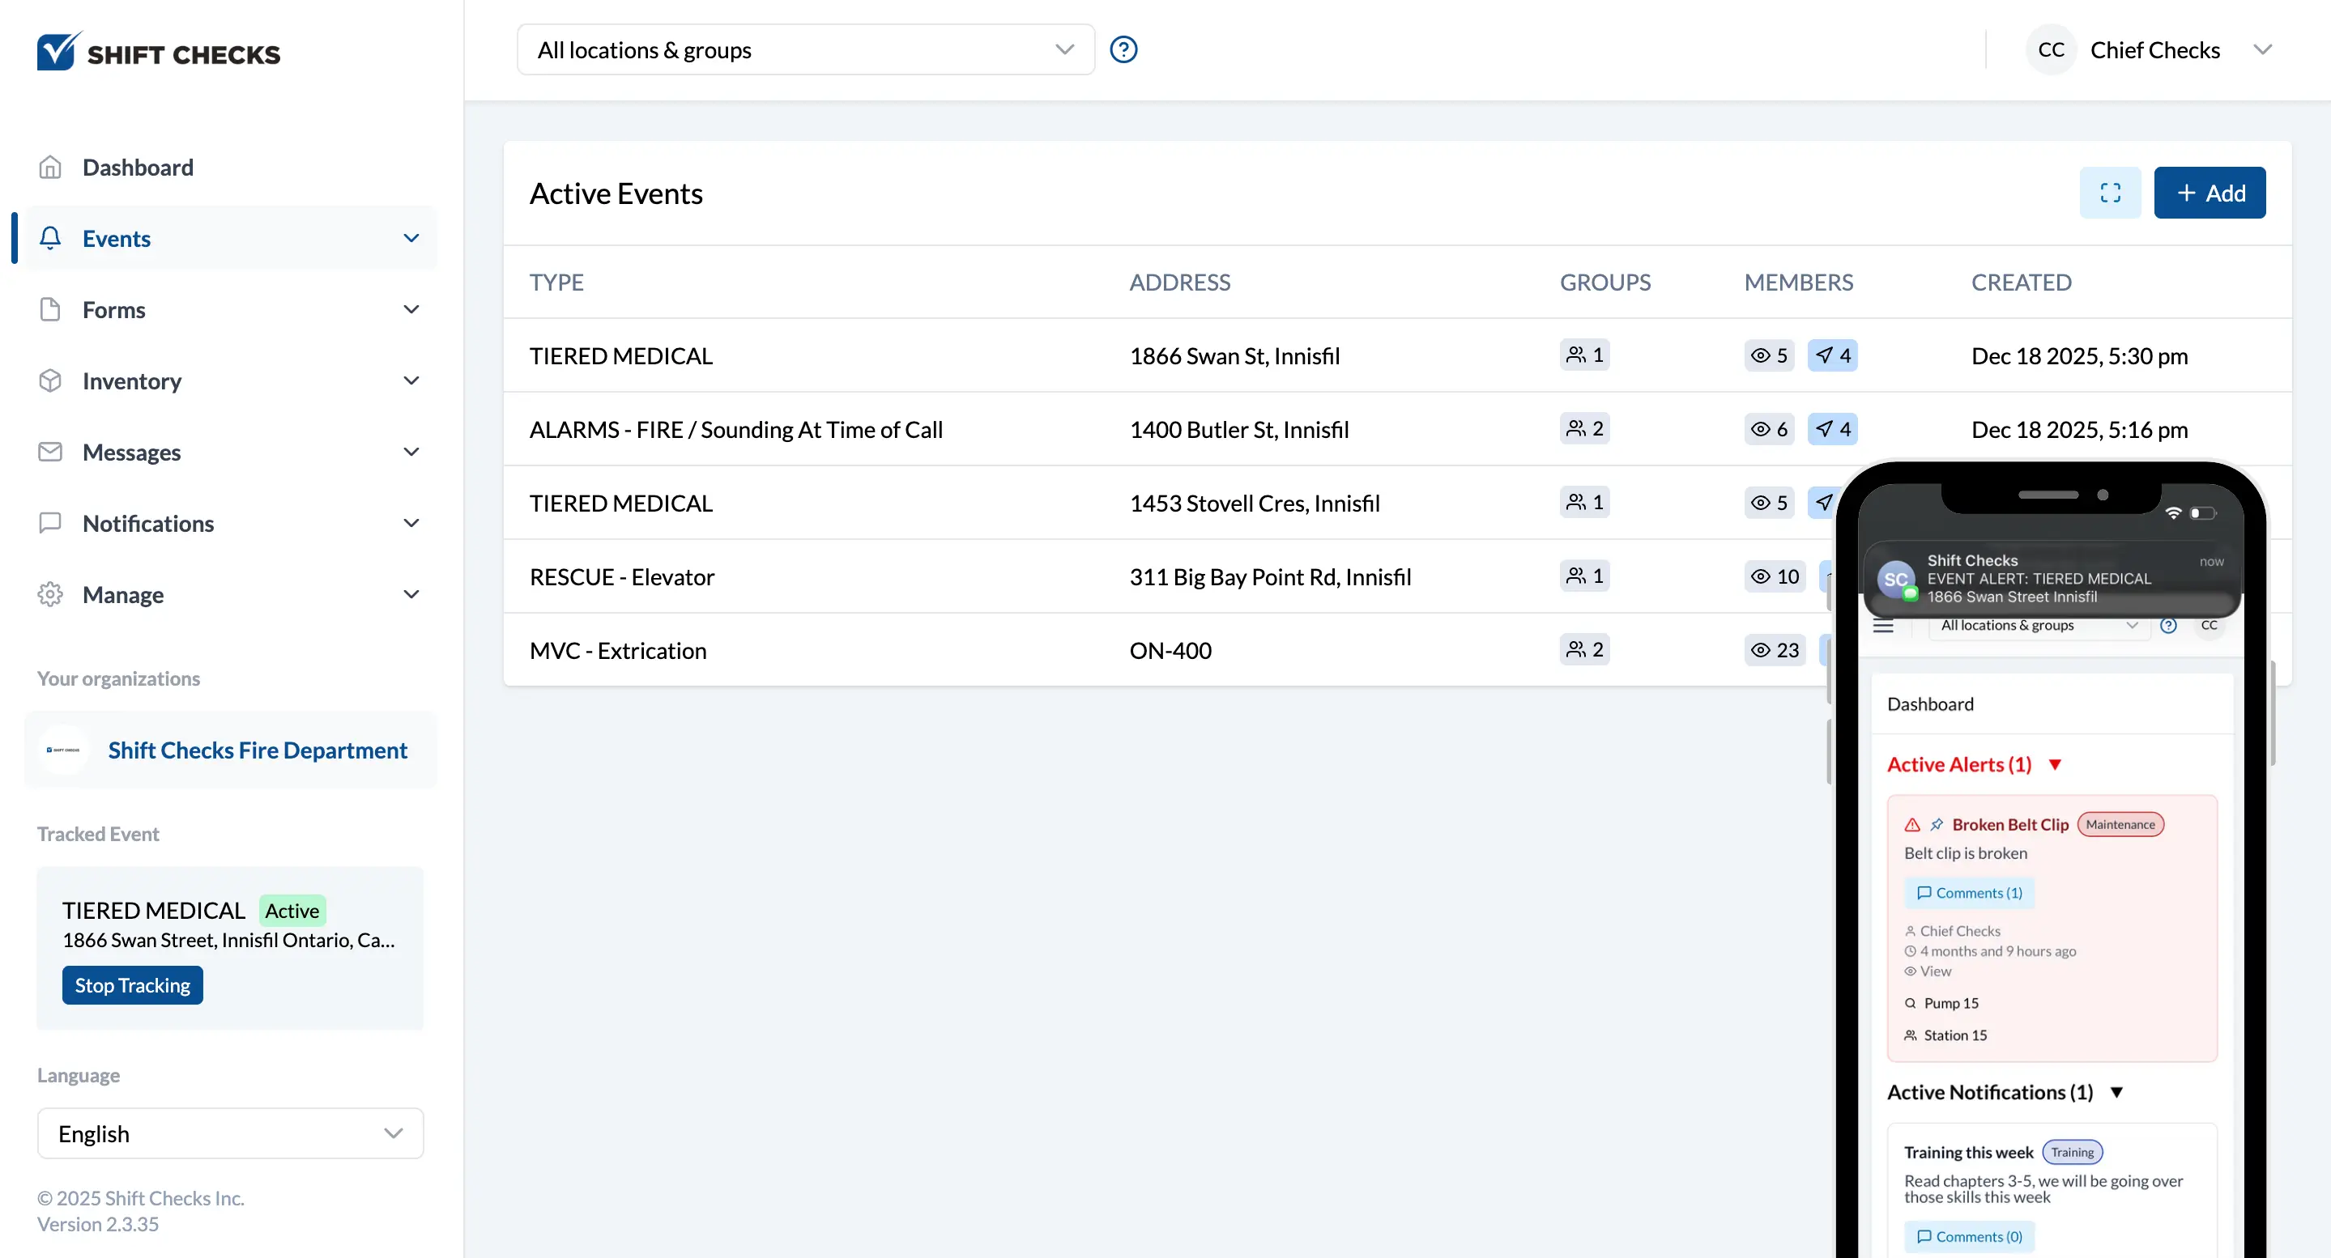The image size is (2331, 1258).
Task: Click the Messages envelope icon
Action: point(51,453)
